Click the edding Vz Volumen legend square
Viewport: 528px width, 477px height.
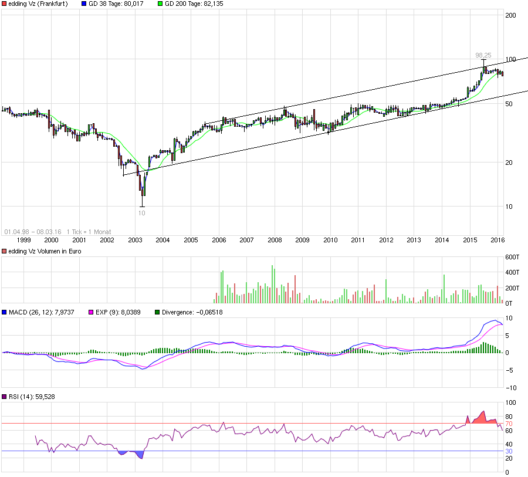(x=4, y=251)
